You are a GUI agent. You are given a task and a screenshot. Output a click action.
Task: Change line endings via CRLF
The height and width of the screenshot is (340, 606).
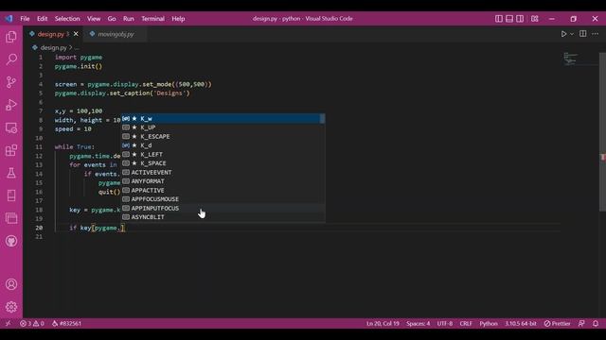coord(466,323)
